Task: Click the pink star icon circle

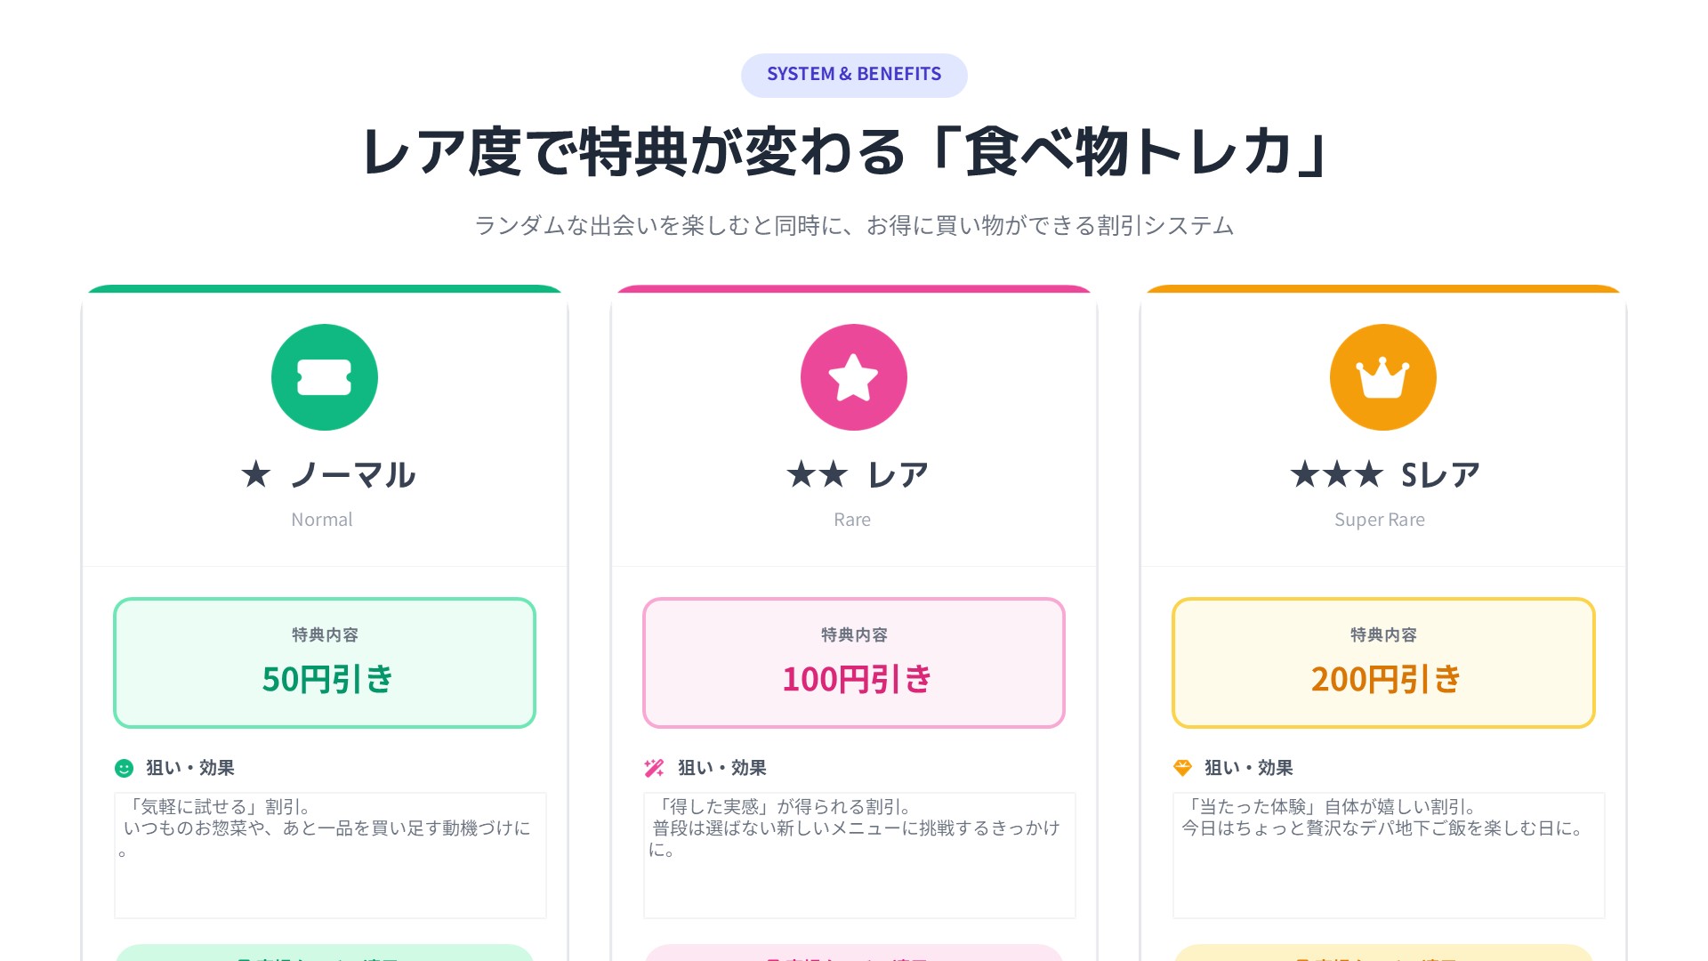Action: tap(854, 377)
